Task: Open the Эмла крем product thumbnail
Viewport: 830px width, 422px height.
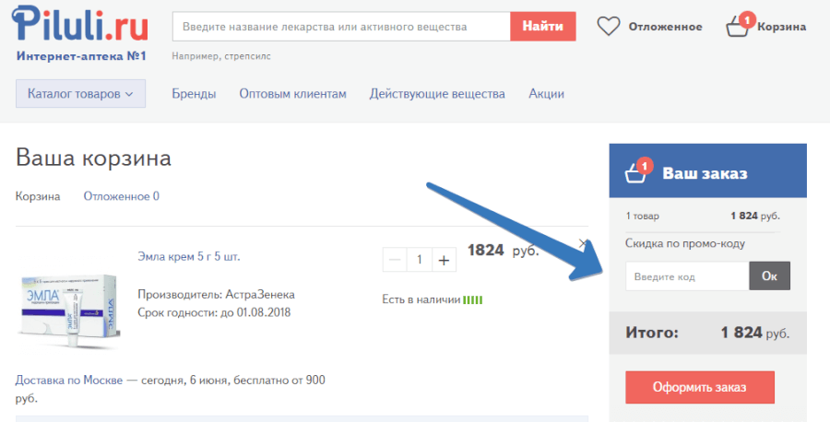Action: (x=68, y=311)
